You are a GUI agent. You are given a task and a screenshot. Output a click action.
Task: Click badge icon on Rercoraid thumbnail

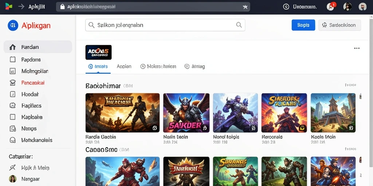tap(303, 128)
